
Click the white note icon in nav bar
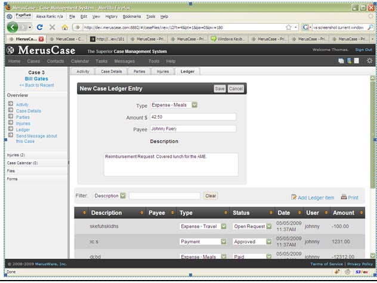coord(357,61)
